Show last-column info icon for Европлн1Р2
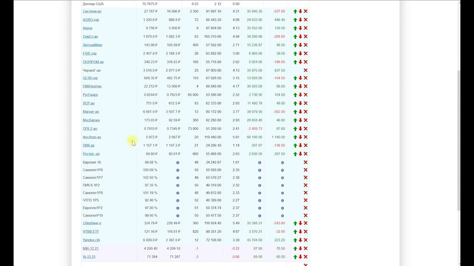Screen dimensions: 474x266 pos(282,208)
